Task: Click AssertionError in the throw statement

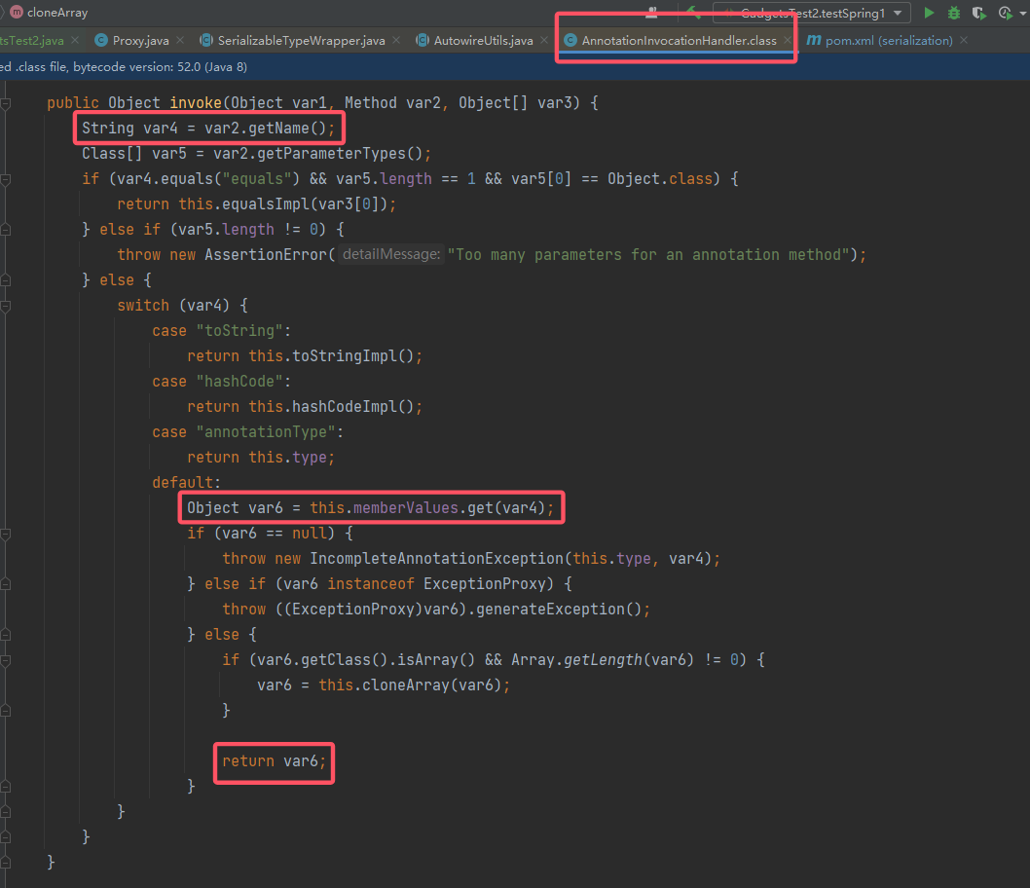Action: coord(266,255)
